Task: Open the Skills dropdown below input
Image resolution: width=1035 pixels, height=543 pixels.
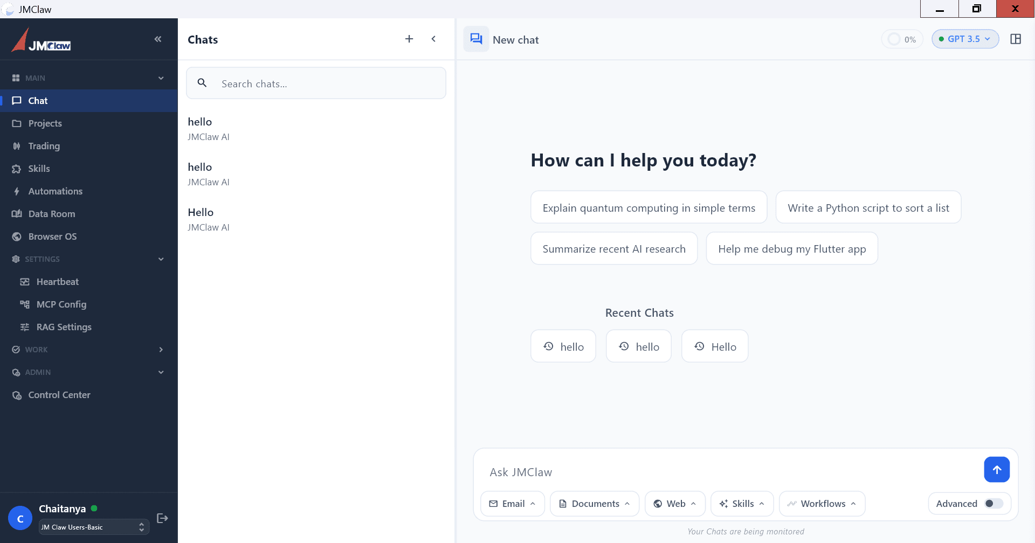Action: (x=742, y=504)
